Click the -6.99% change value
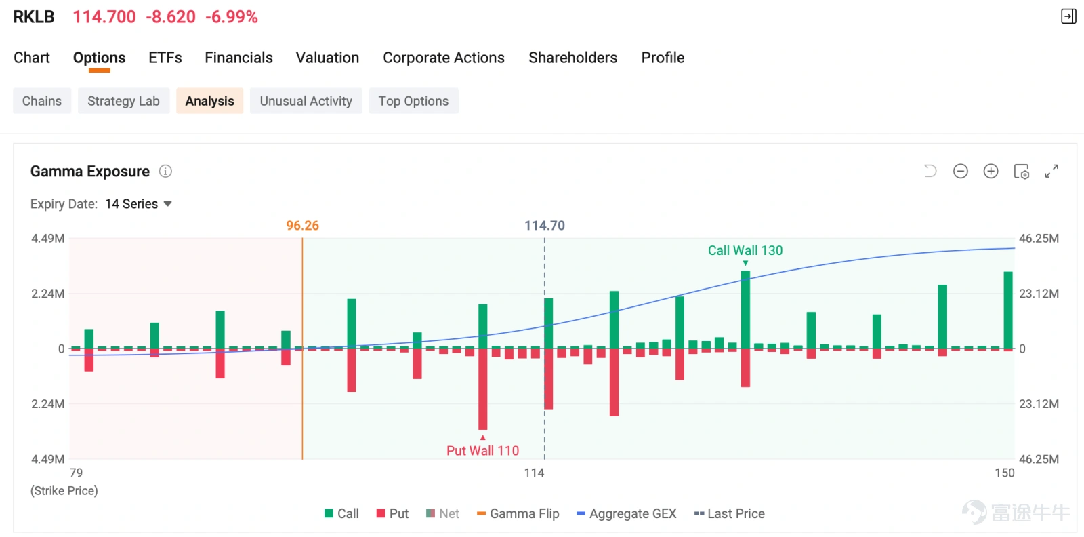Viewport: 1084px width, 537px height. pyautogui.click(x=232, y=17)
